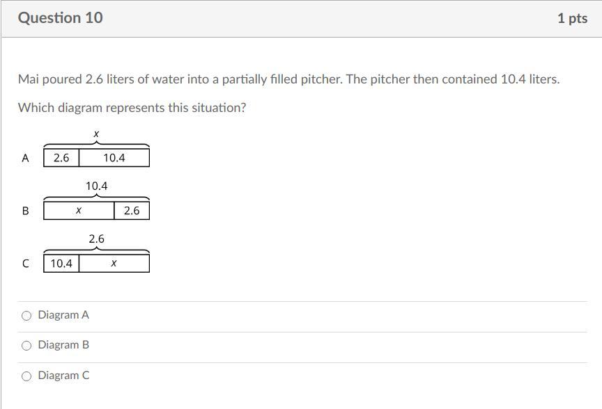Click 'Which diagram represents this situation?' text

[132, 108]
